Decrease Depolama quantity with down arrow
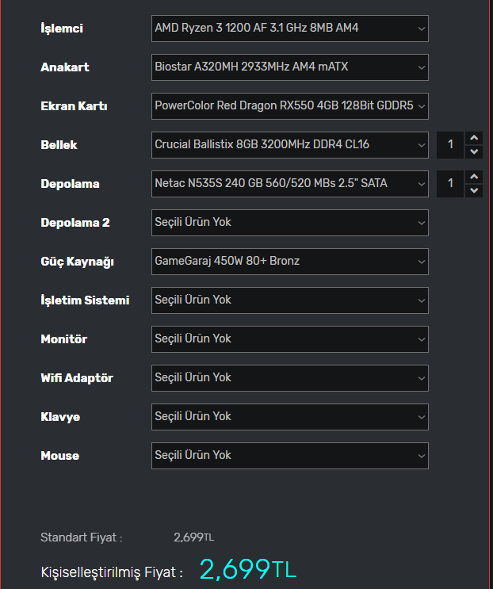 tap(474, 190)
